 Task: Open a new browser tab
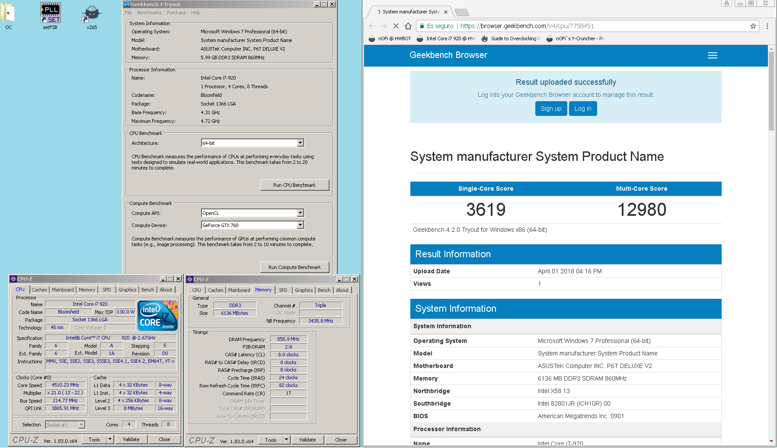[462, 12]
